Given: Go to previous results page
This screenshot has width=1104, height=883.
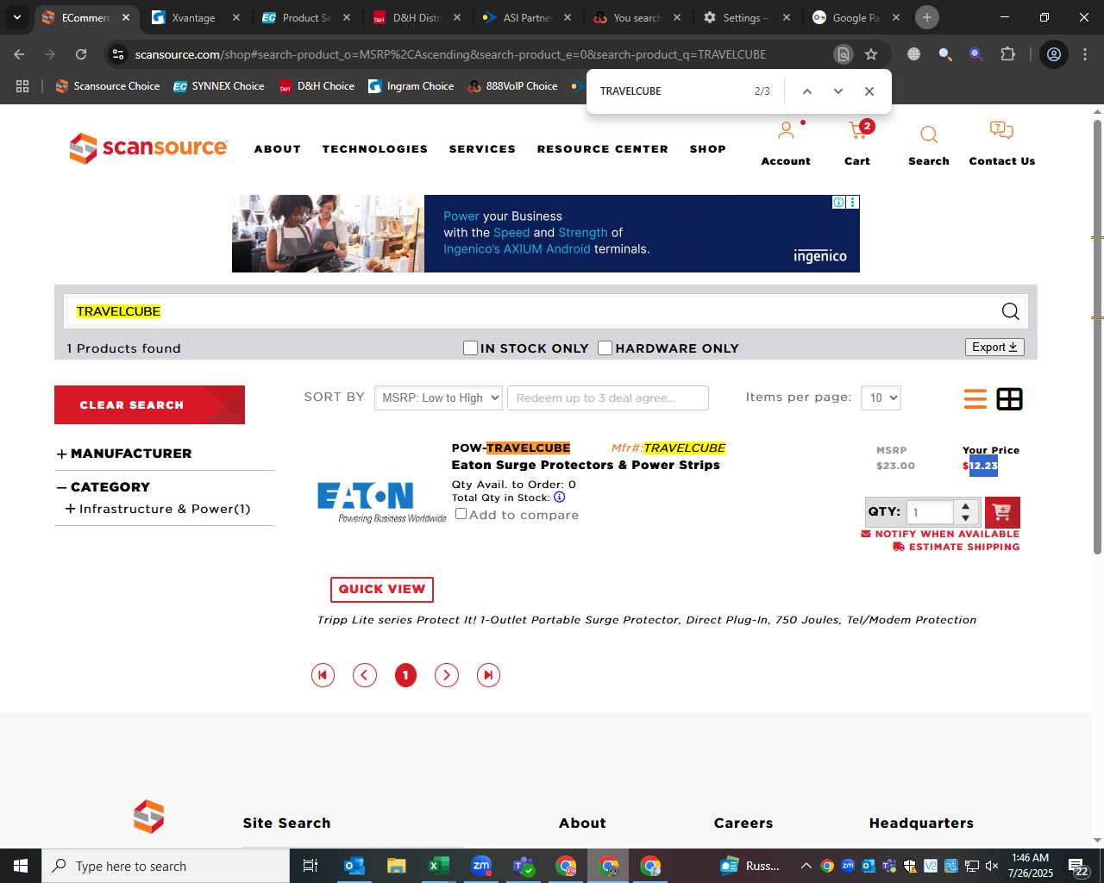Looking at the screenshot, I should pyautogui.click(x=365, y=675).
